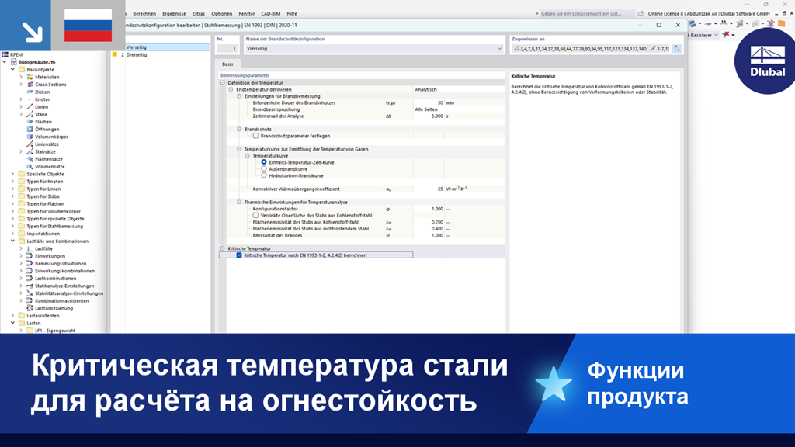
Task: Select Typen für Stahlbemessung tree item
Action: pos(55,226)
